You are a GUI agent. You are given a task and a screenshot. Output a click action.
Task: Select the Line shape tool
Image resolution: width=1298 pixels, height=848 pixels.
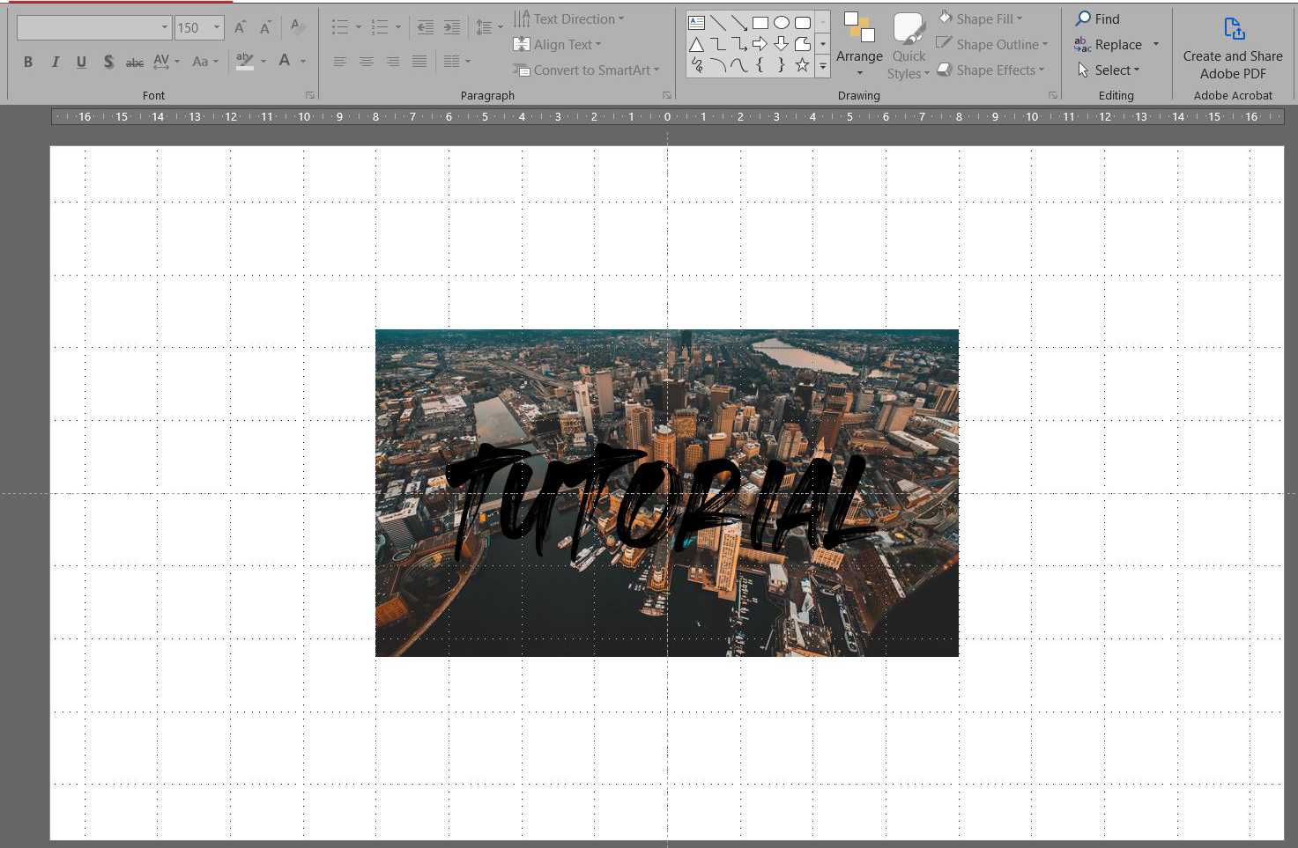(x=719, y=23)
